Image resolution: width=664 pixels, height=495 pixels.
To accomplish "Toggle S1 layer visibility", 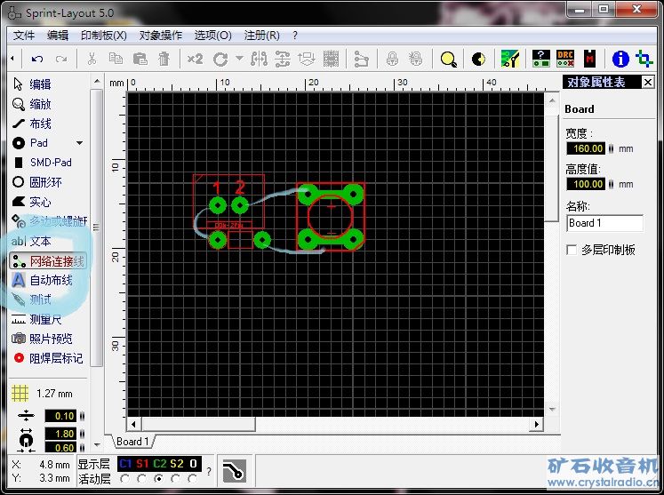I will click(x=142, y=464).
